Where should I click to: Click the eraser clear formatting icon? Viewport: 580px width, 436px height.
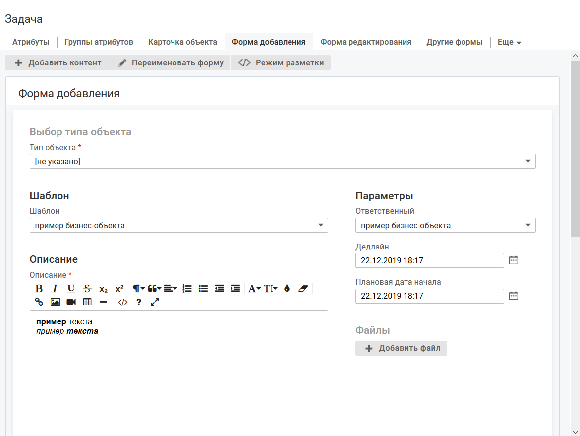click(303, 289)
